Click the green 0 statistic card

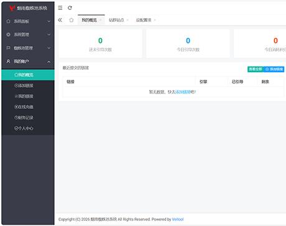tap(101, 44)
